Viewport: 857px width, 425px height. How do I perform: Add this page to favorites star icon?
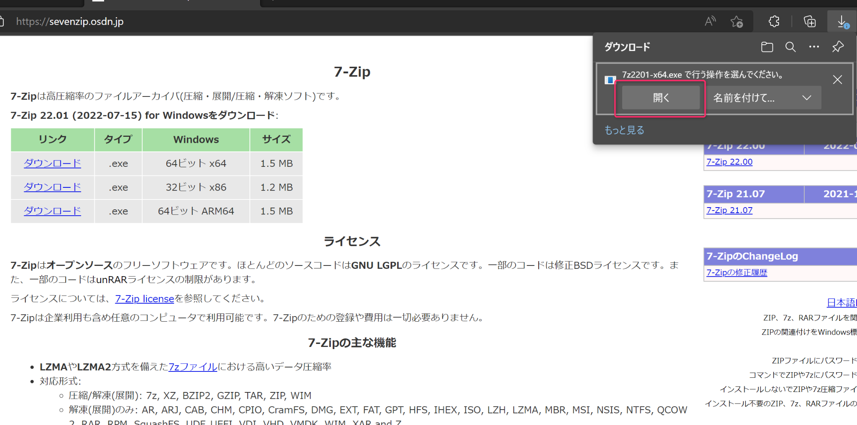click(737, 21)
